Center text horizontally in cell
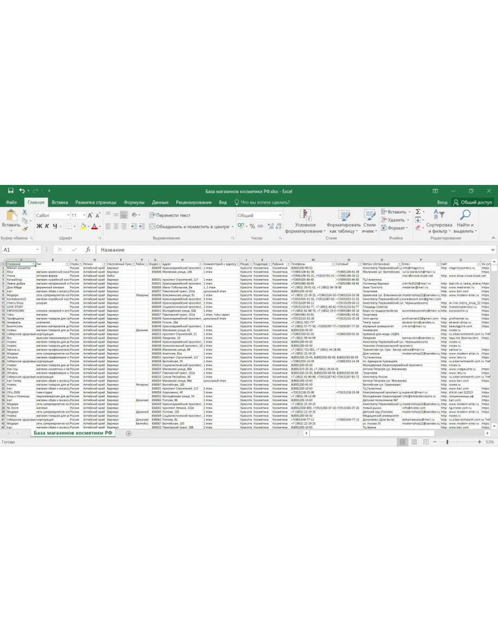Image resolution: width=498 pixels, height=632 pixels. [x=115, y=227]
